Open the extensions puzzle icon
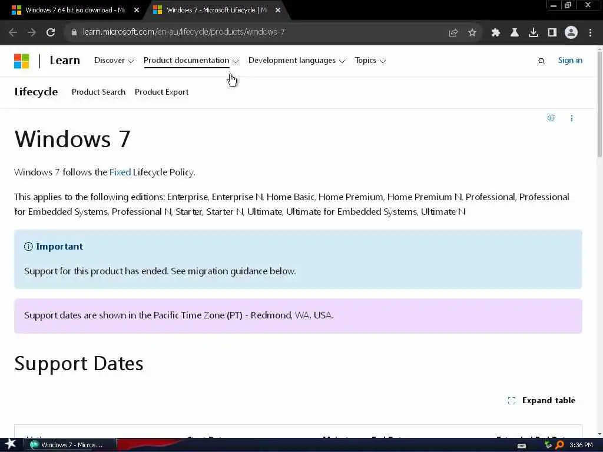The image size is (603, 452). 496,33
